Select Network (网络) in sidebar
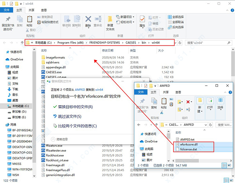This screenshot has height=183, width=235. 11,124
